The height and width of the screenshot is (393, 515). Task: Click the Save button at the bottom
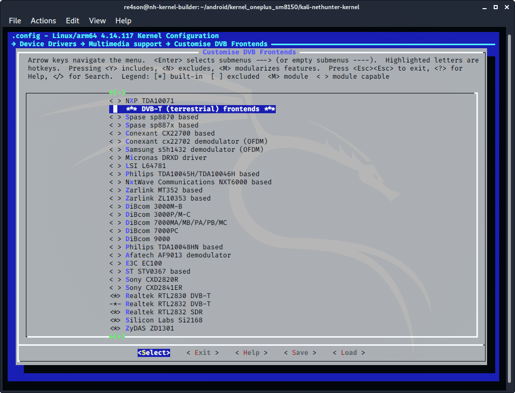point(300,352)
